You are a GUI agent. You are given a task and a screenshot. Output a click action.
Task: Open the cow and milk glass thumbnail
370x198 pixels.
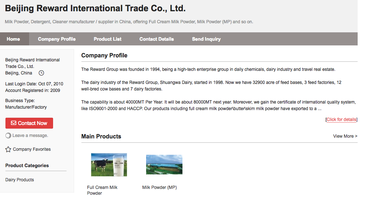click(109, 165)
